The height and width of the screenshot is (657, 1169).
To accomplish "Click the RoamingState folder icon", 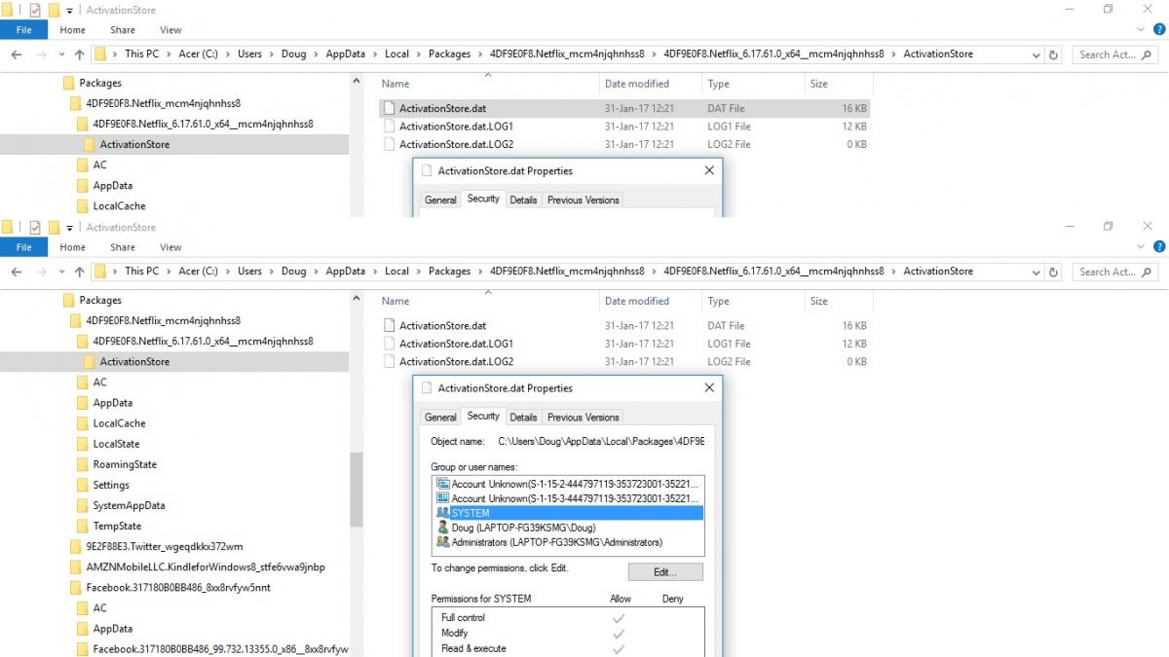I will [x=83, y=464].
